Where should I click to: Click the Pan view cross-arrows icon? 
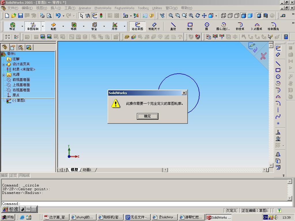[204, 16]
